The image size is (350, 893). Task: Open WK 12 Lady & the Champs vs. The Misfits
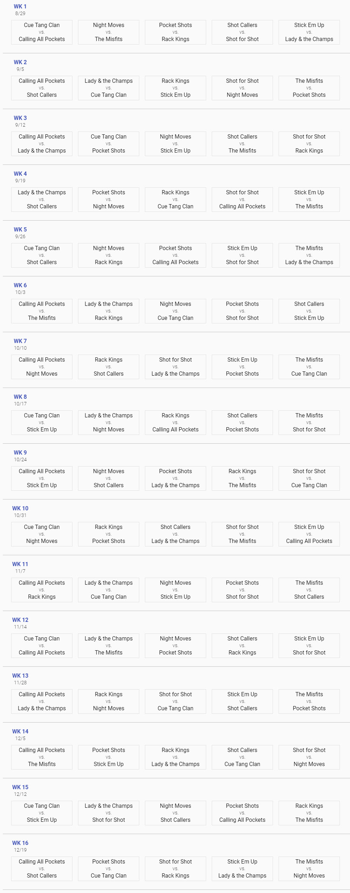(108, 646)
